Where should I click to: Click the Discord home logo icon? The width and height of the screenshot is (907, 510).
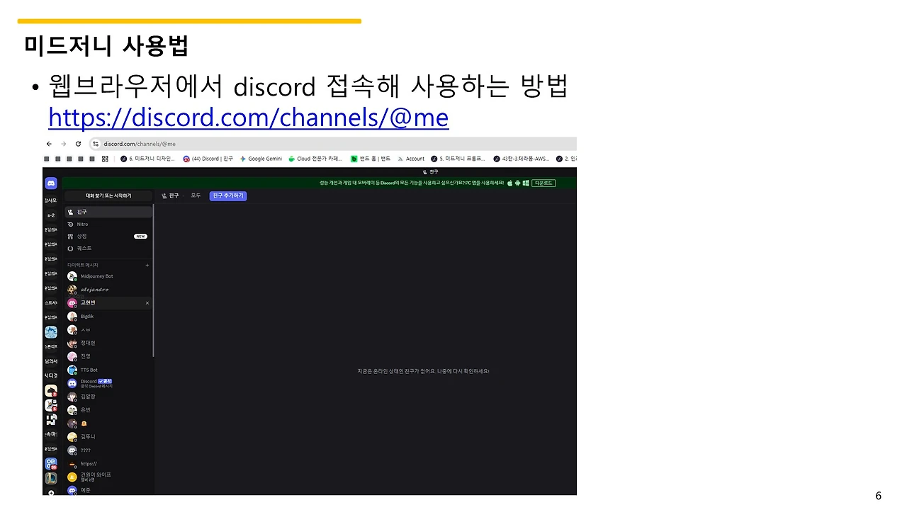51,183
